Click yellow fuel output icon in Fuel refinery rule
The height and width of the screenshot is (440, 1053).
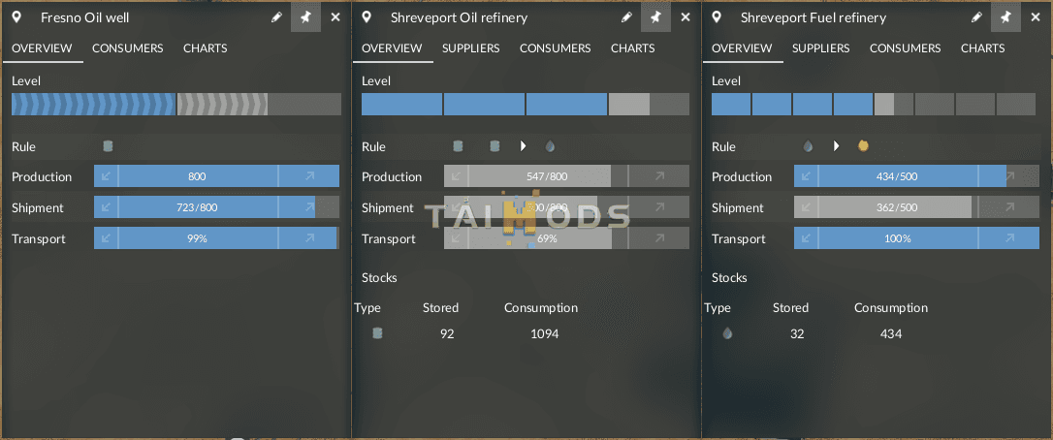[864, 145]
